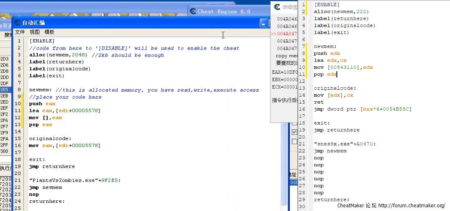Image resolution: width=450 pixels, height=211 pixels.
Task: Toggle the checked checkbox beside line 19
Action: tap(294, 132)
